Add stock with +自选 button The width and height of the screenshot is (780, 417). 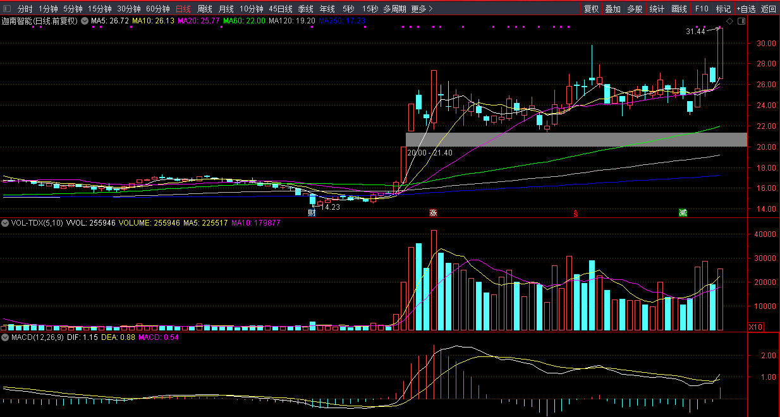pos(745,9)
